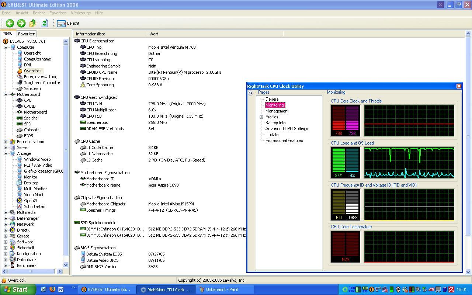Viewport: 472px width, 295px height.
Task: Collapse the Anzeige tree node
Action: pos(6,153)
